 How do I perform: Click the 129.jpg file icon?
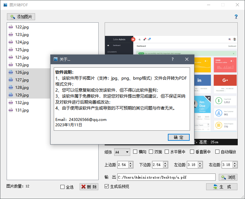11,95
